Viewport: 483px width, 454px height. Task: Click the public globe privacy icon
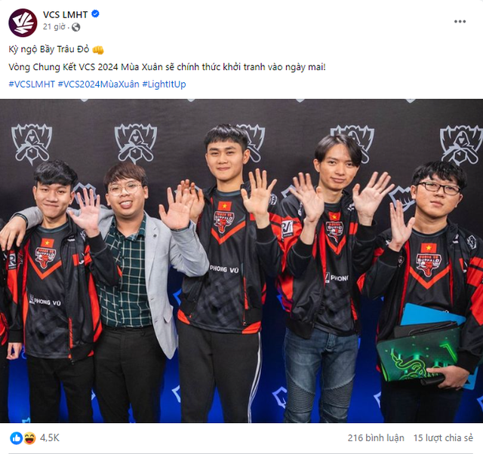point(75,27)
